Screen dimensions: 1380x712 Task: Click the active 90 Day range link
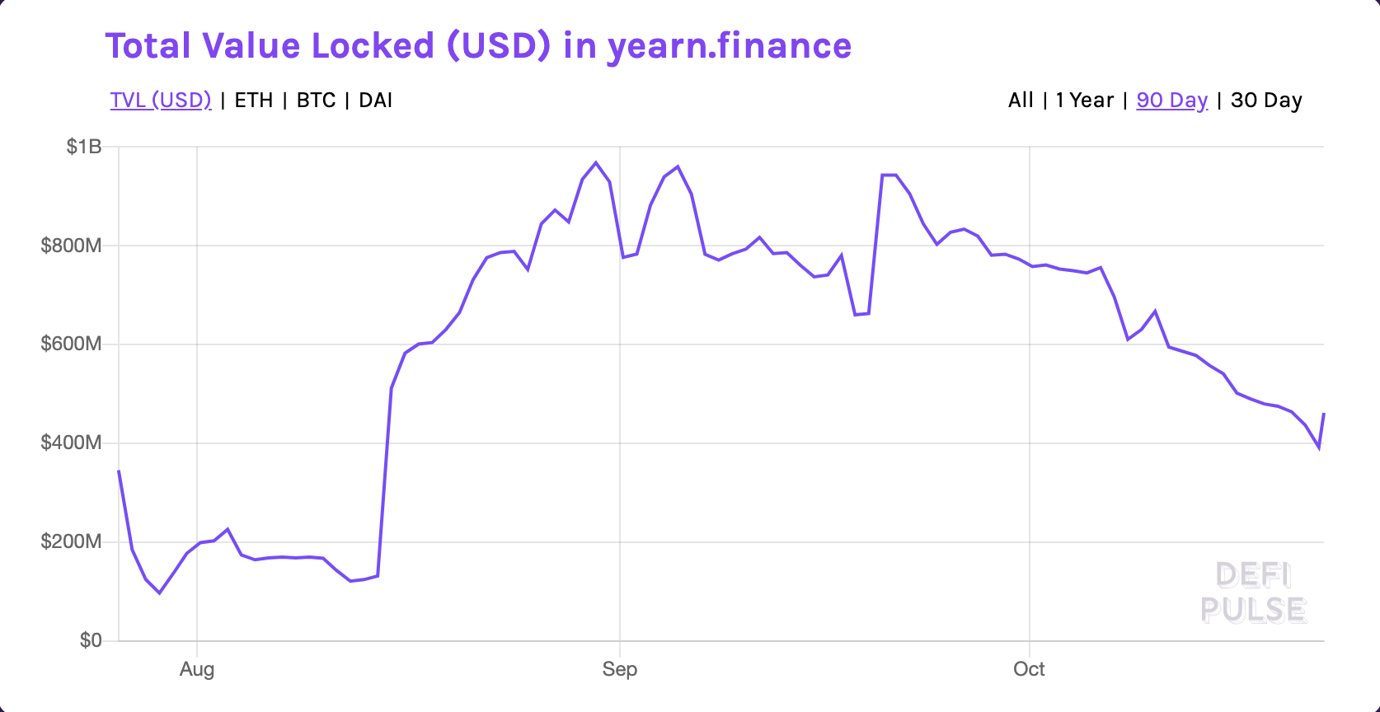(x=1171, y=100)
